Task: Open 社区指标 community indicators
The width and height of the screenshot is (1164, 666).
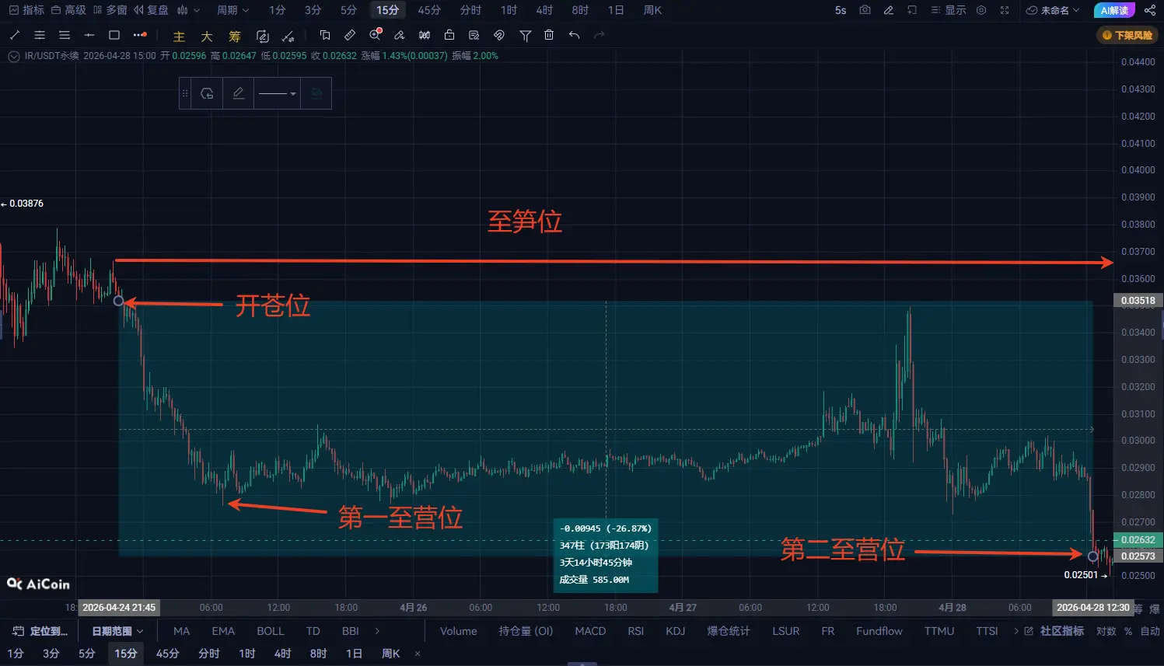Action: click(1054, 631)
